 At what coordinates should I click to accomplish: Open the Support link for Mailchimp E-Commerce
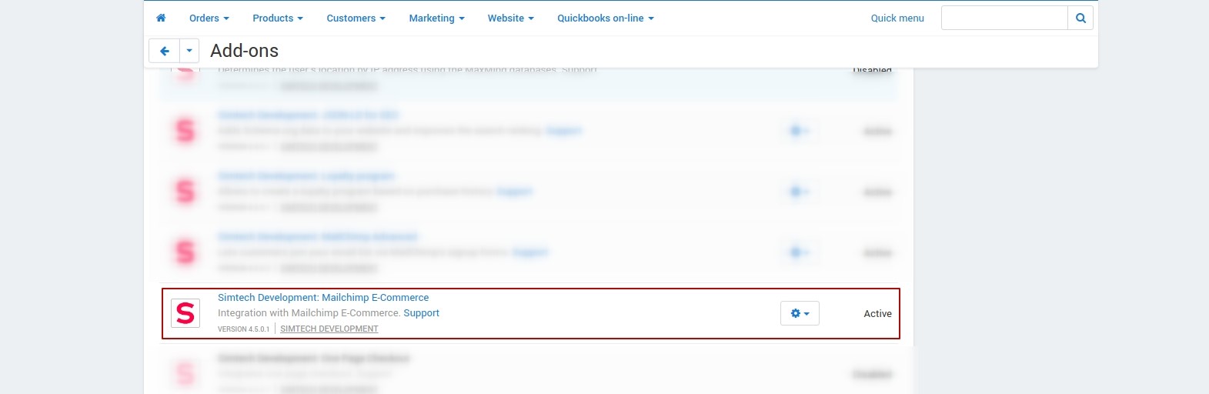(x=422, y=312)
